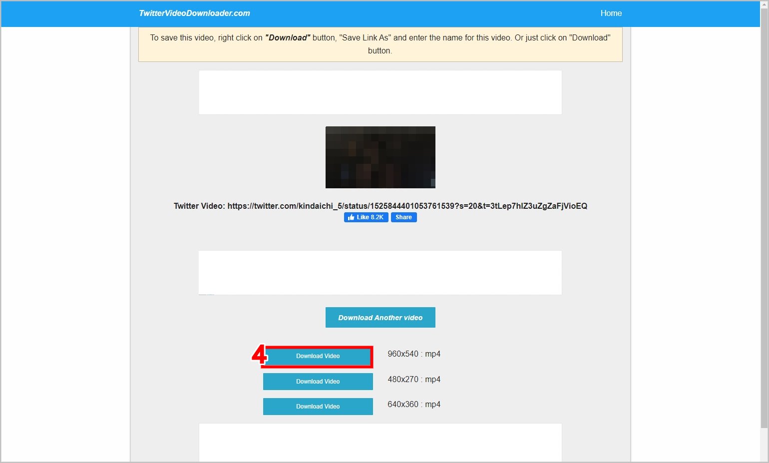Download the 480x270 mp4 video
The image size is (769, 463).
pos(318,382)
